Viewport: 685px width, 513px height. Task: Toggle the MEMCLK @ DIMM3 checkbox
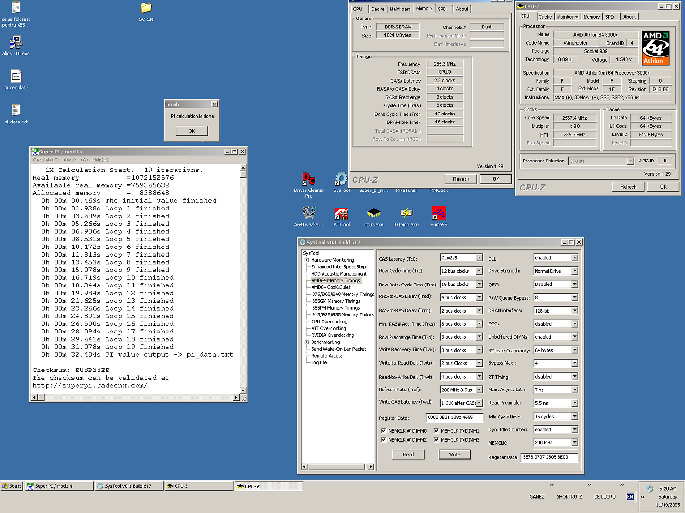tap(436, 440)
